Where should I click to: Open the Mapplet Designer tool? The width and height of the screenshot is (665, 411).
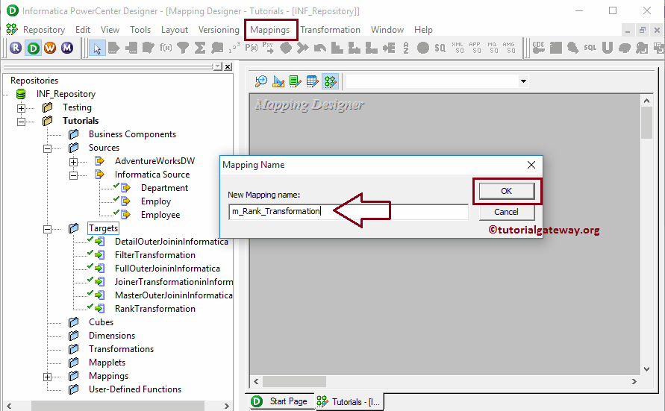click(x=313, y=81)
